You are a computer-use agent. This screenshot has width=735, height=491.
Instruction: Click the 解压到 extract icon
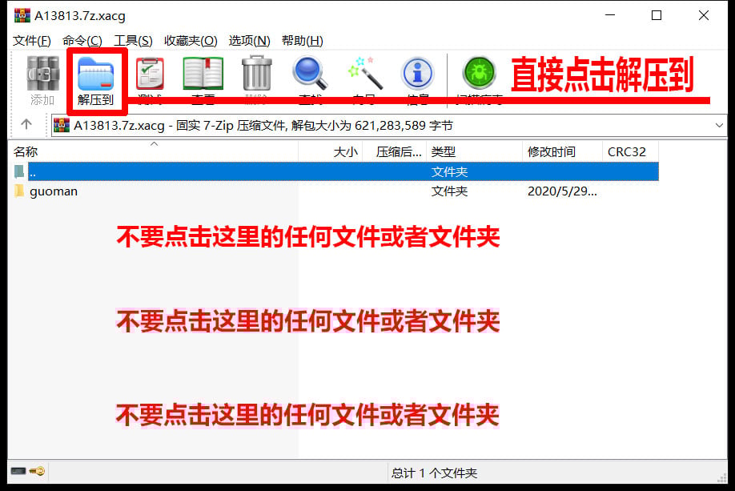[96, 78]
